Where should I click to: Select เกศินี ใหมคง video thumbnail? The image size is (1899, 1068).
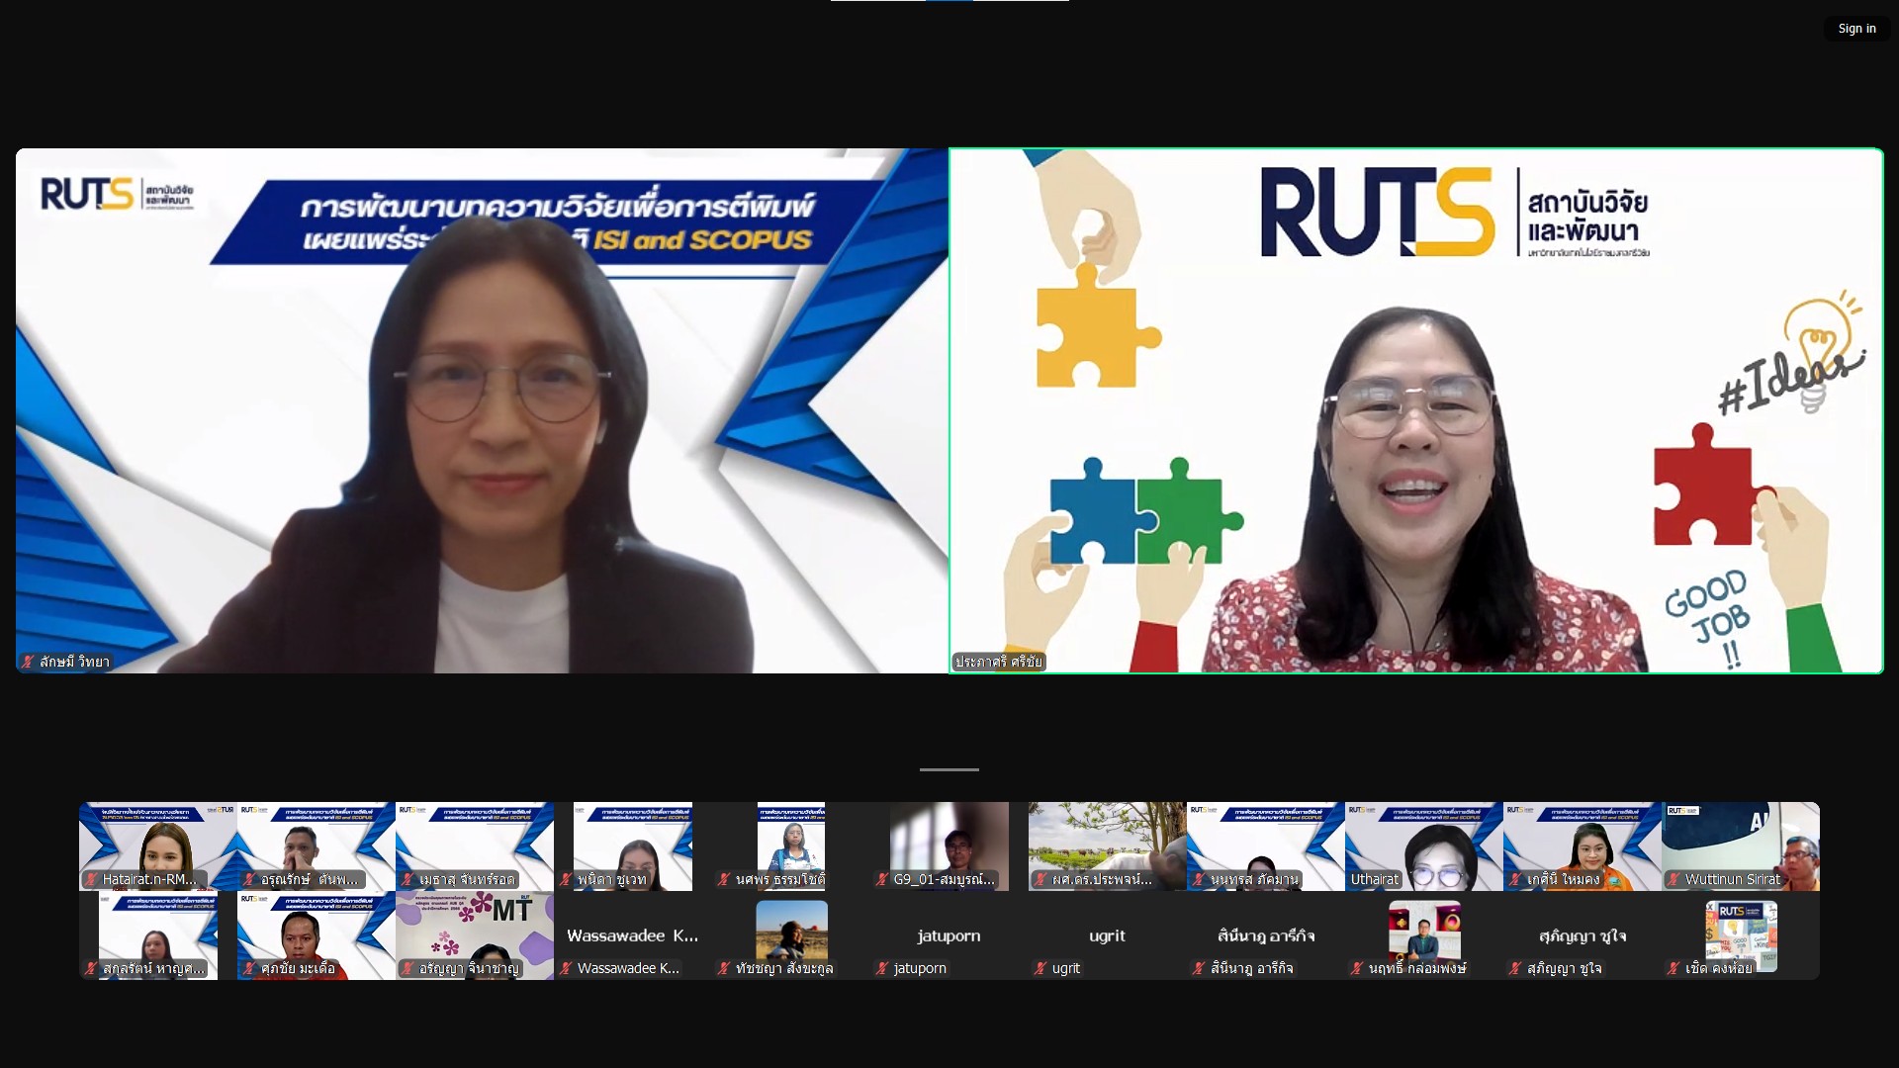tap(1582, 846)
